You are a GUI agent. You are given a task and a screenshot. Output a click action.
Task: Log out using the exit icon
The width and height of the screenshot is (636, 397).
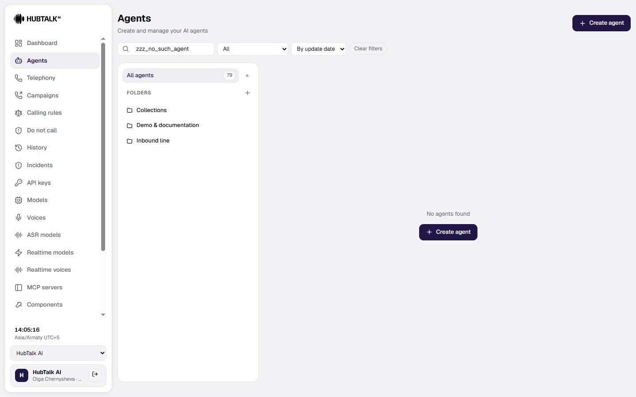[x=95, y=375]
